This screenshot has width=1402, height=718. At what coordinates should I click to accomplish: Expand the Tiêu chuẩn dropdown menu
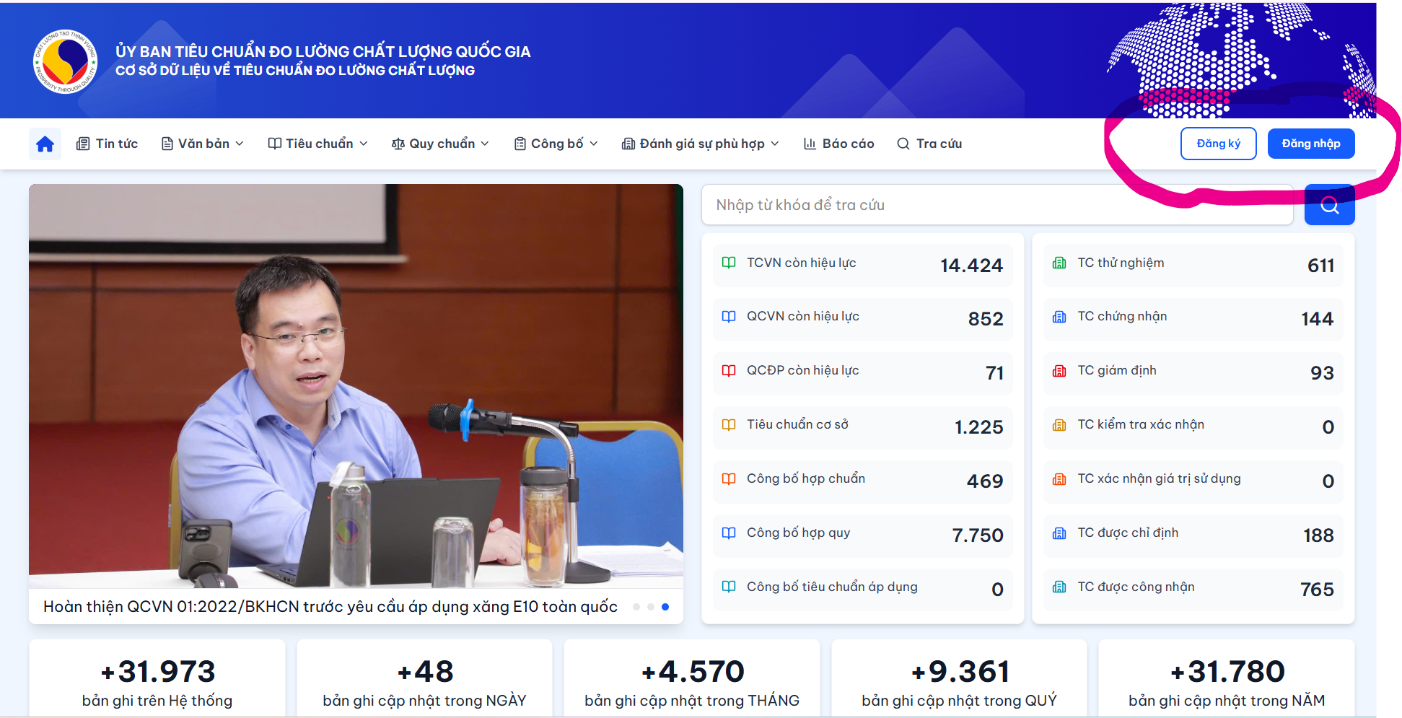[x=318, y=144]
